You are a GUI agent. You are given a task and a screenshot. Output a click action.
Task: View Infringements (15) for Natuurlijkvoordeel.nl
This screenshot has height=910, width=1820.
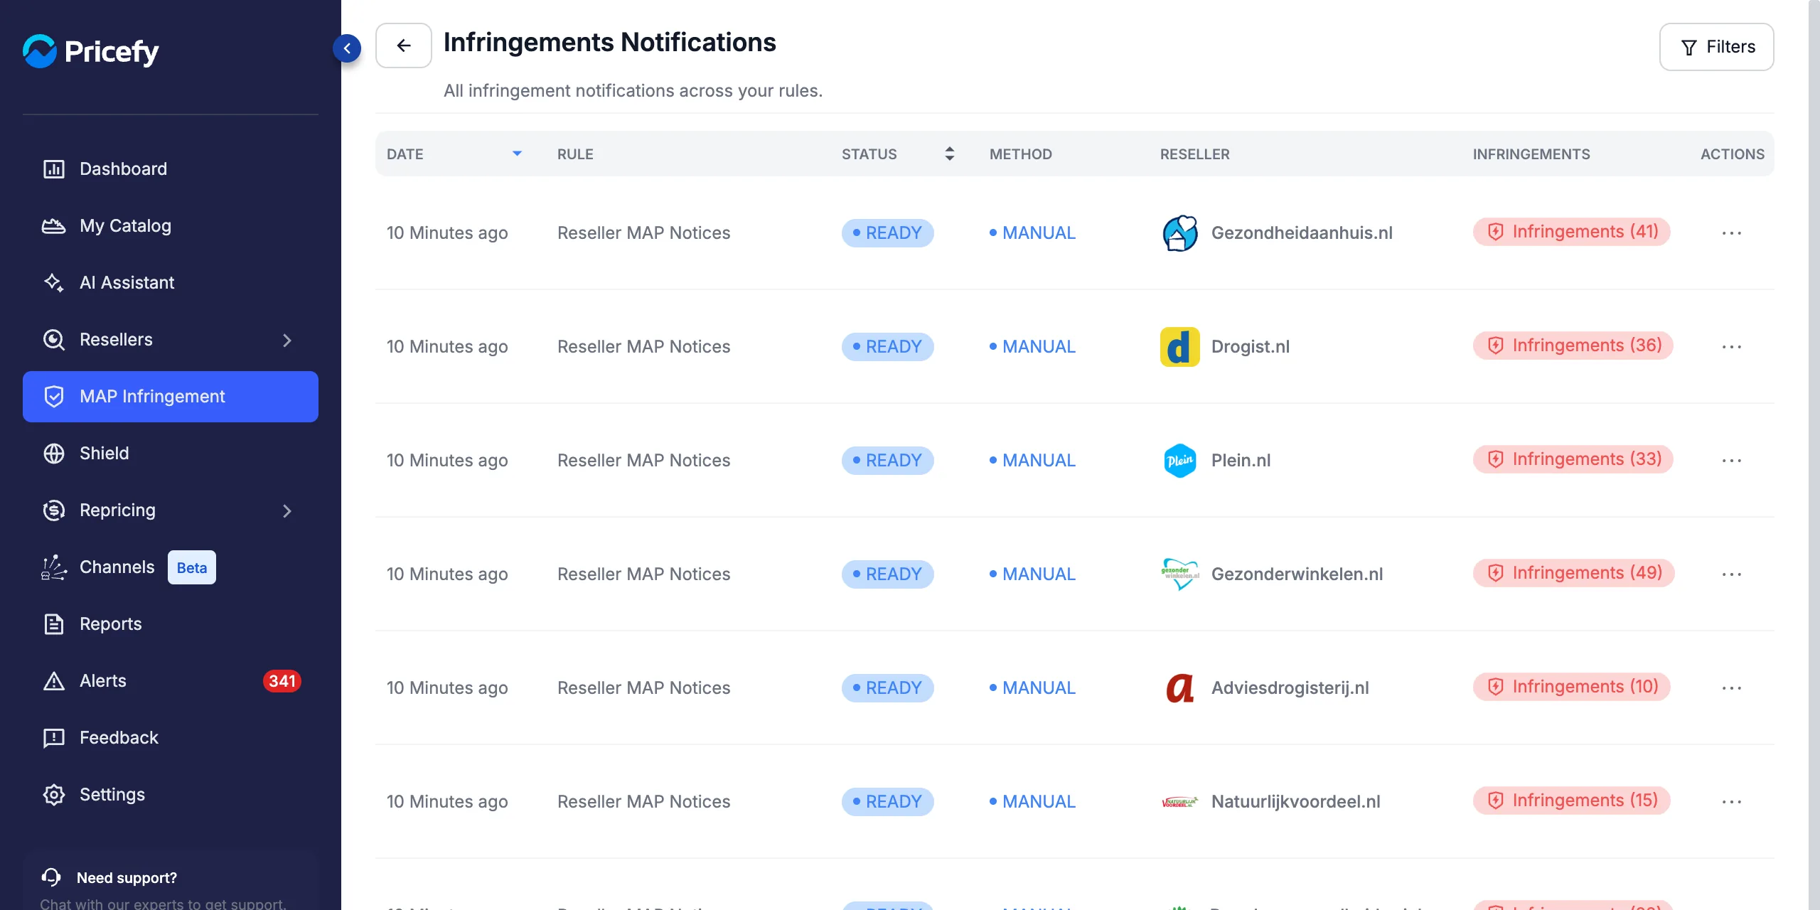1572,801
